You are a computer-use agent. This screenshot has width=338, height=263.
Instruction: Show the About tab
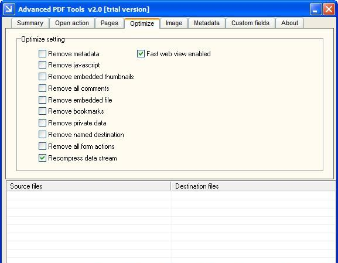click(x=289, y=23)
